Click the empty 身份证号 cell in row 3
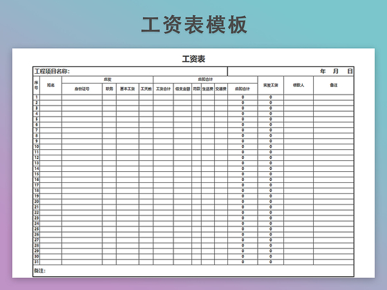The image size is (387, 290). coord(82,108)
